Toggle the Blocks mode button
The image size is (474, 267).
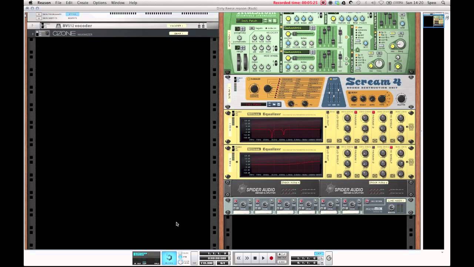tap(169, 258)
